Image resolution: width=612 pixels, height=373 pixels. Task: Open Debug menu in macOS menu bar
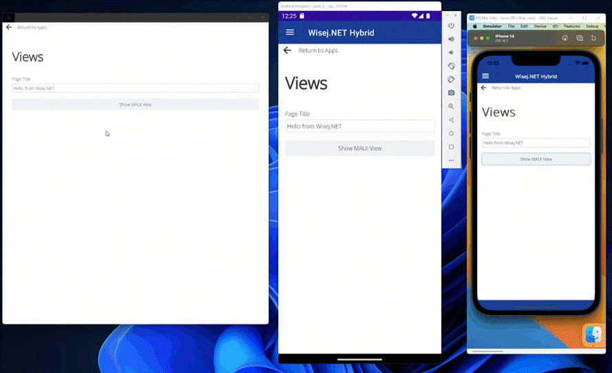pyautogui.click(x=592, y=26)
